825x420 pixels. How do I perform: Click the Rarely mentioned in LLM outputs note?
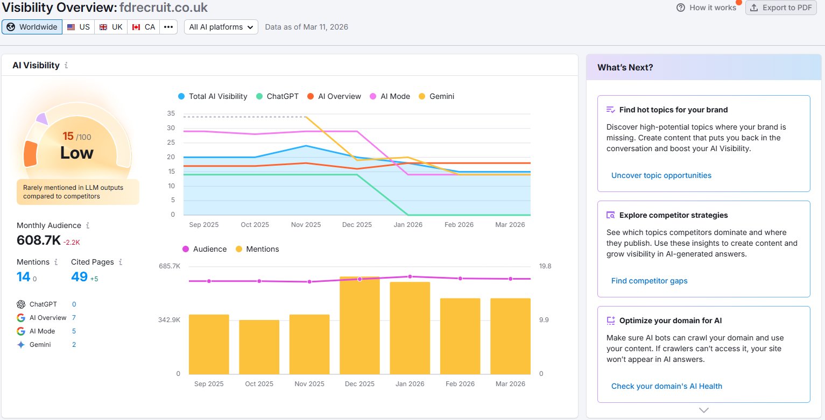coord(77,192)
